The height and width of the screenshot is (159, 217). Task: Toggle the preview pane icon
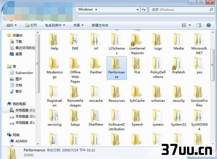pyautogui.click(x=199, y=25)
